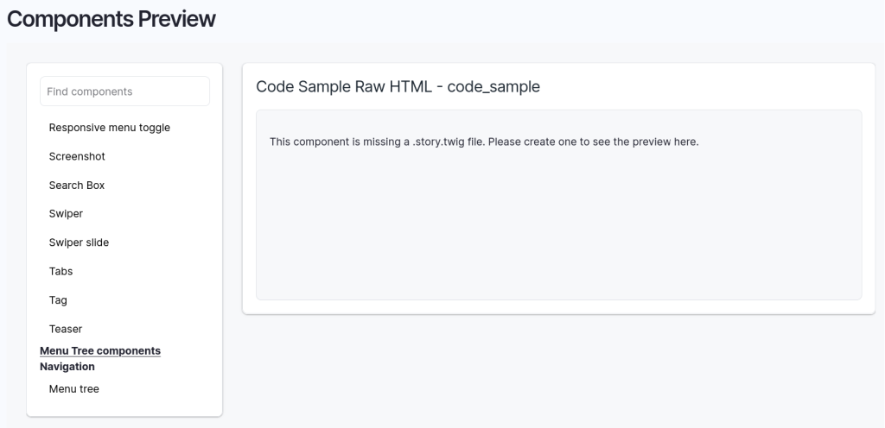Click the 'code_sample' machine name in heading
The height and width of the screenshot is (428, 885).
tap(493, 87)
